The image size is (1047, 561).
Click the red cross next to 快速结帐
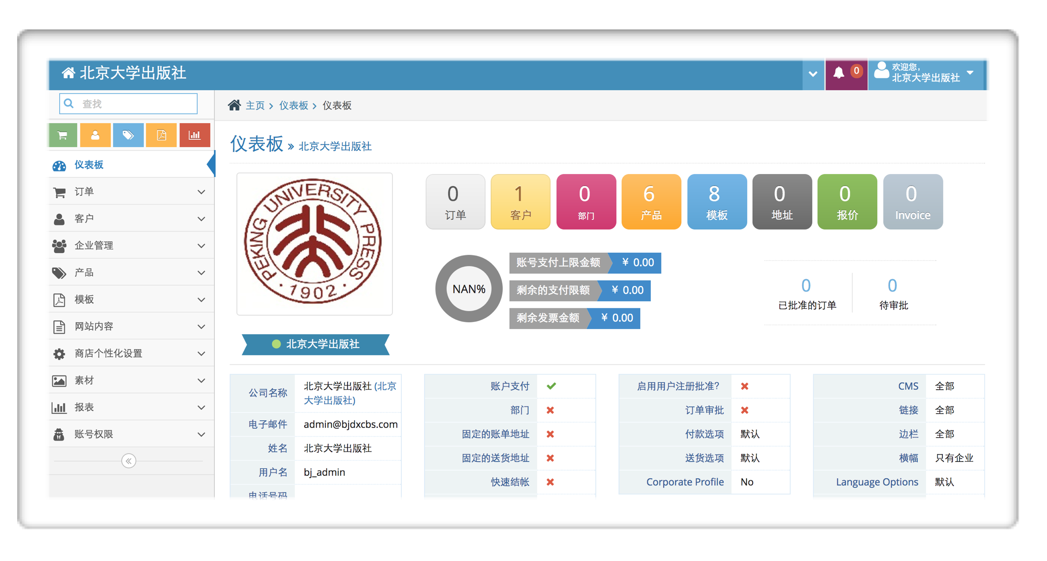[550, 482]
